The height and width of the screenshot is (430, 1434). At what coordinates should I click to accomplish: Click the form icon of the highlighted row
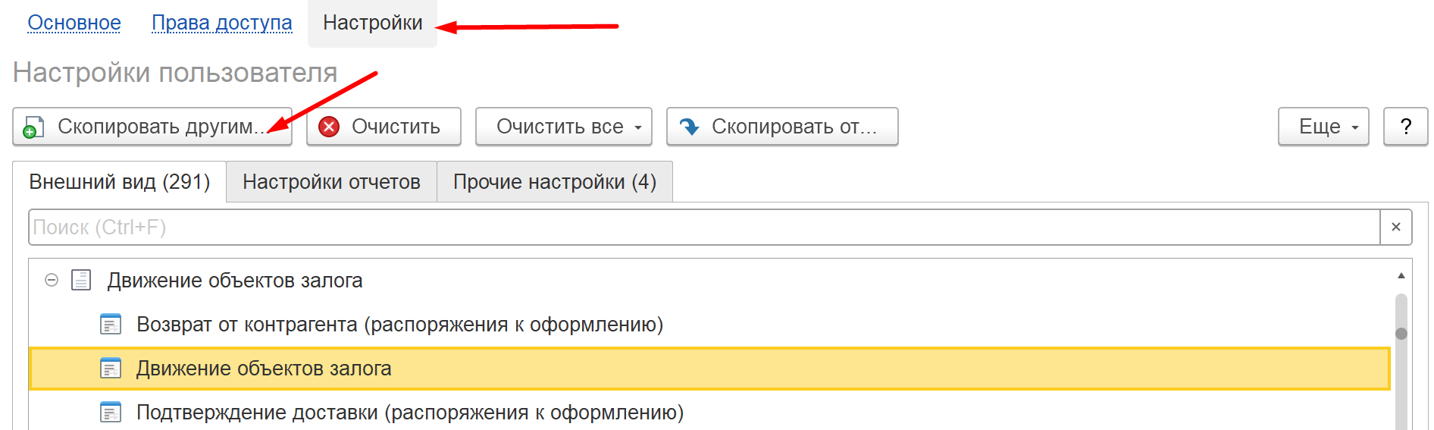coord(111,369)
